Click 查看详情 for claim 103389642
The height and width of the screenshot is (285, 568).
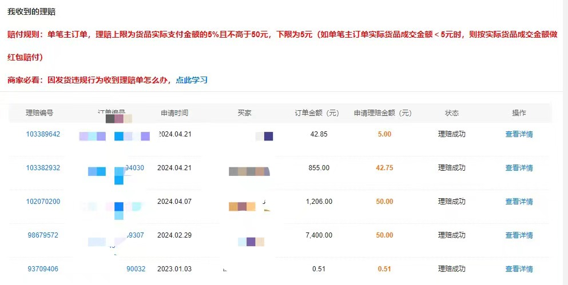click(x=519, y=135)
